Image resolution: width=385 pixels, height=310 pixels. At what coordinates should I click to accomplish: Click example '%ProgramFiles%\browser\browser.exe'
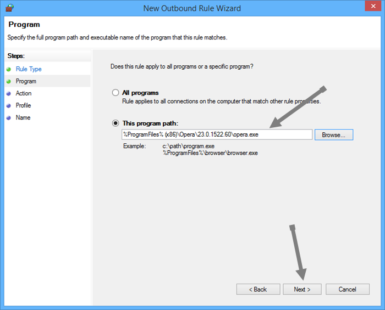click(x=210, y=153)
